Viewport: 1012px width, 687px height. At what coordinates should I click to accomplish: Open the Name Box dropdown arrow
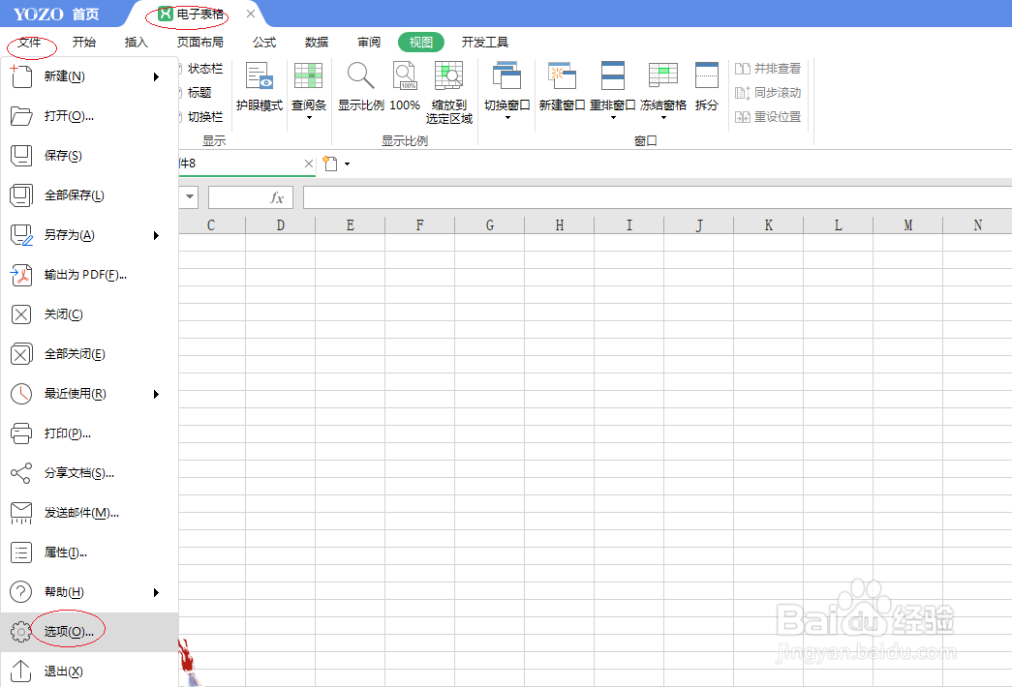coord(190,196)
